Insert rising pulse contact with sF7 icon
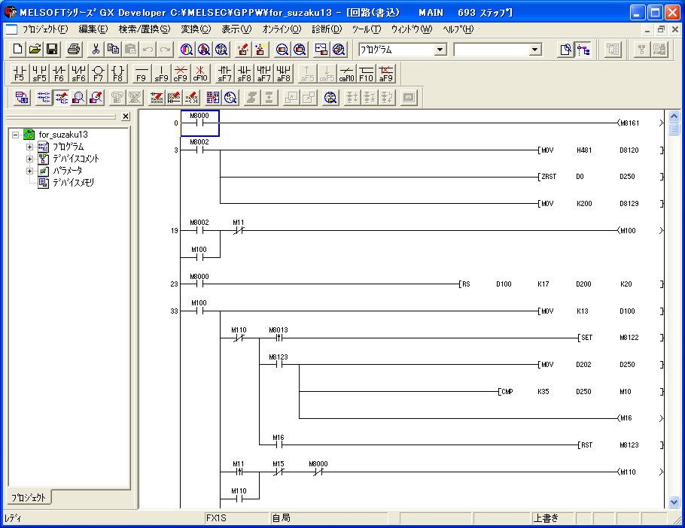 click(224, 73)
